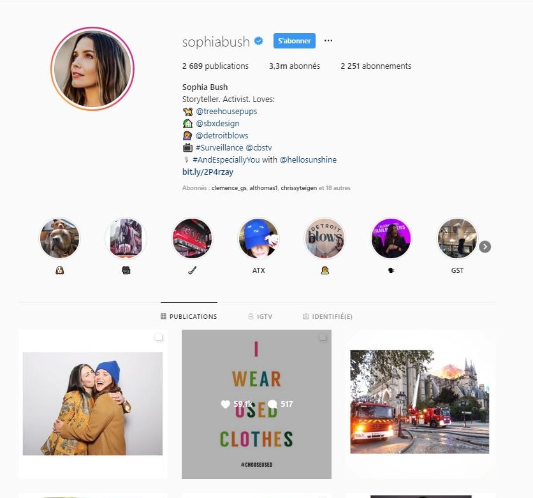Show next story highlights with arrow
The width and height of the screenshot is (533, 498).
[x=485, y=247]
